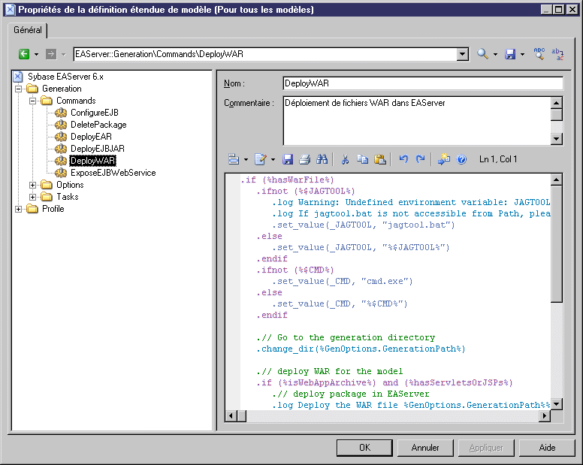Screen dimensions: 583x465
Task: Click the Profile folder icon
Action: click(x=32, y=209)
